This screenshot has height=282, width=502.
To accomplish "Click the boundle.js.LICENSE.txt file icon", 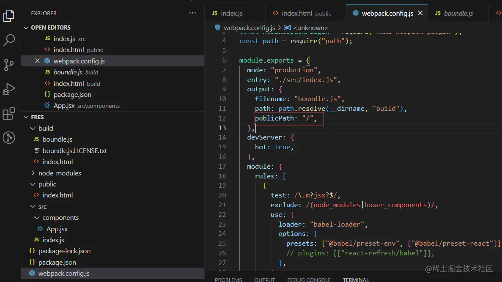I will pyautogui.click(x=37, y=151).
